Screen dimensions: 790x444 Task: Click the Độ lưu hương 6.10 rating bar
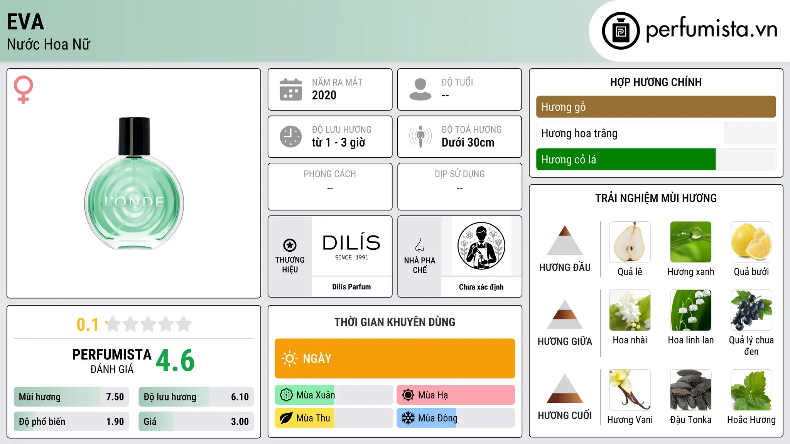[196, 397]
